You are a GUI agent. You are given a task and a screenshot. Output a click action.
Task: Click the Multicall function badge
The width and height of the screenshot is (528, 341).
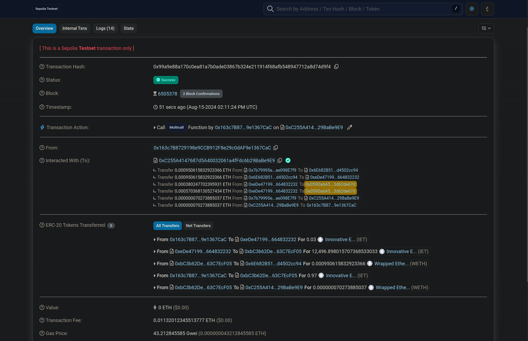click(x=176, y=127)
